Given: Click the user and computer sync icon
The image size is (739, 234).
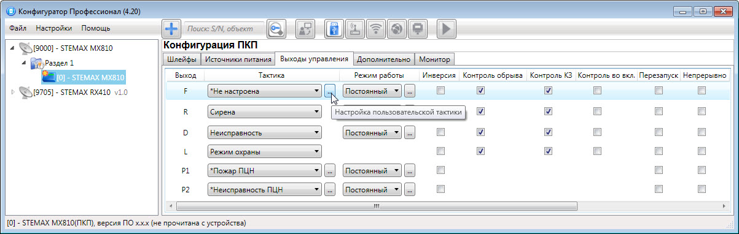Looking at the screenshot, I should 305,28.
